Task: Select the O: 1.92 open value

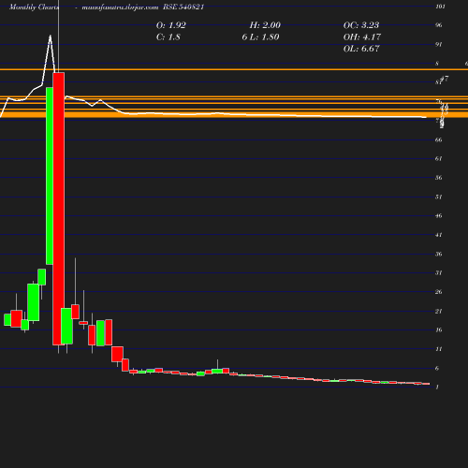Action: (171, 25)
